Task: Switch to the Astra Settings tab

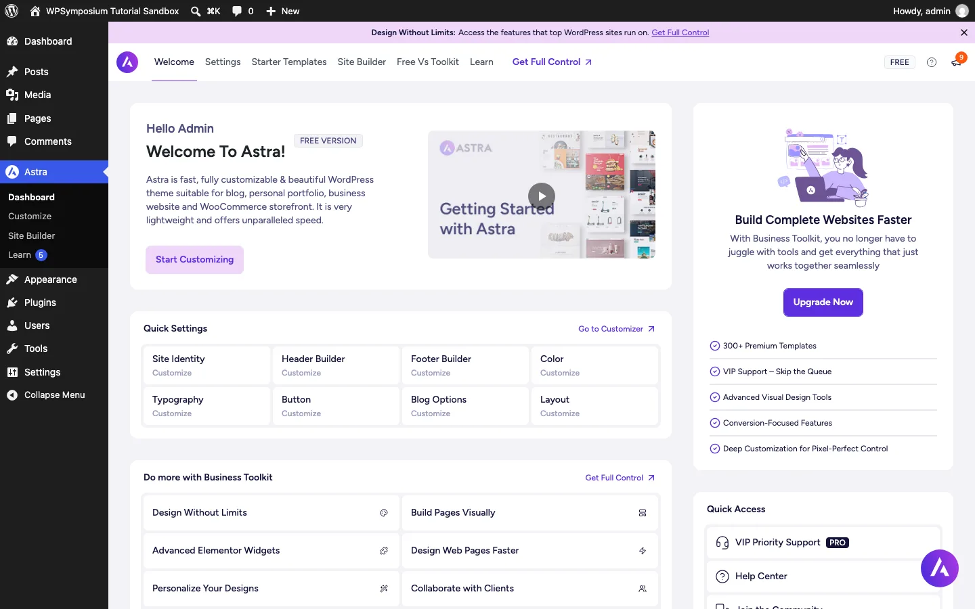Action: tap(223, 62)
